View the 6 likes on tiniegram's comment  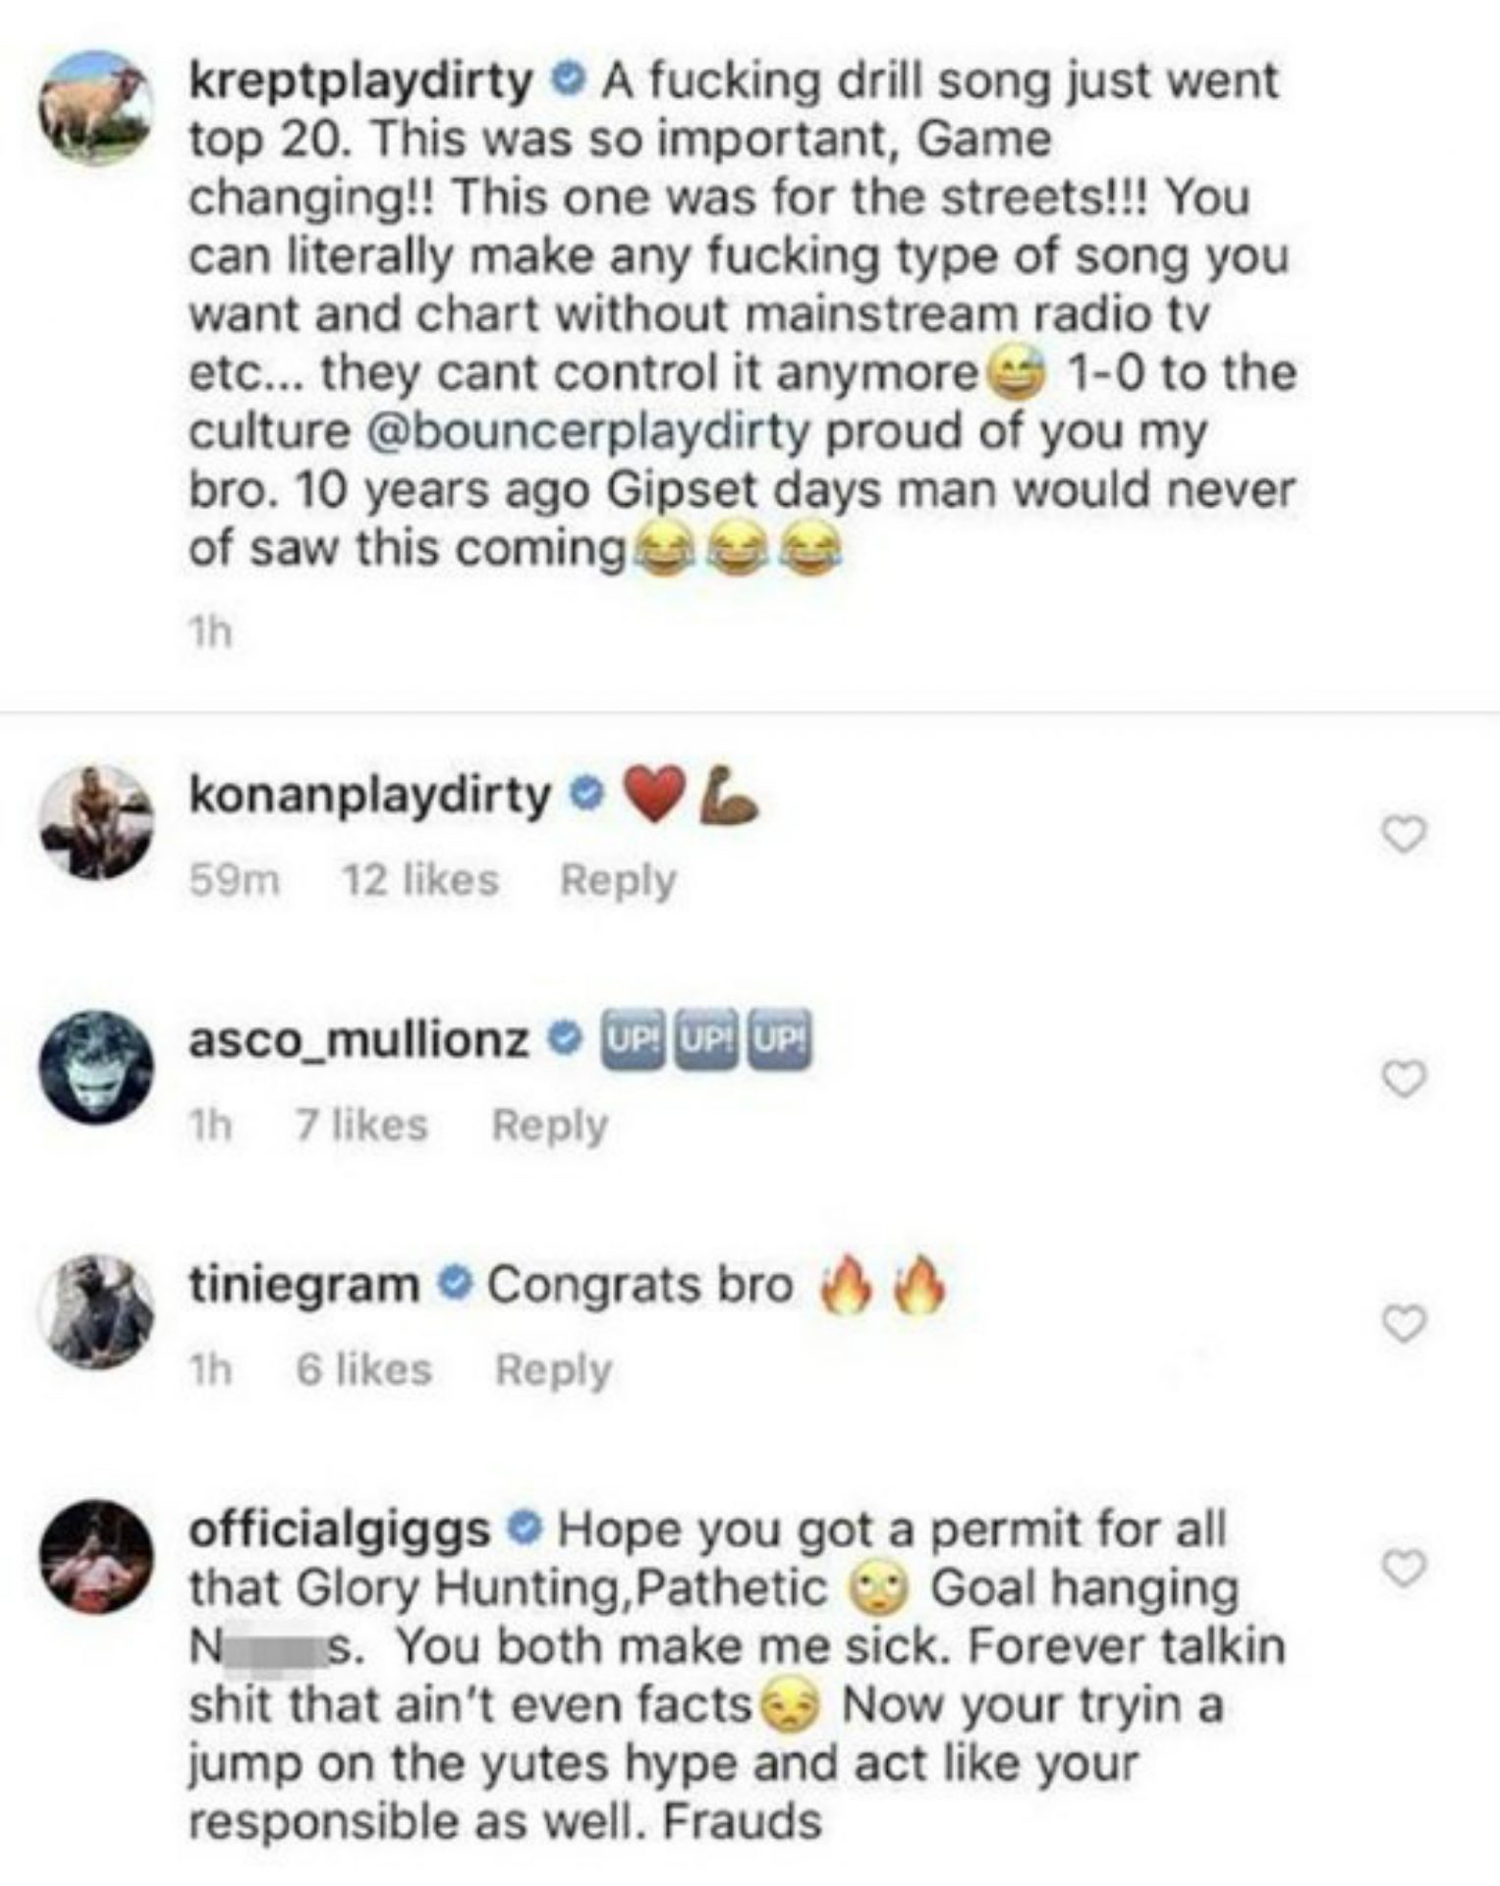pyautogui.click(x=364, y=1370)
